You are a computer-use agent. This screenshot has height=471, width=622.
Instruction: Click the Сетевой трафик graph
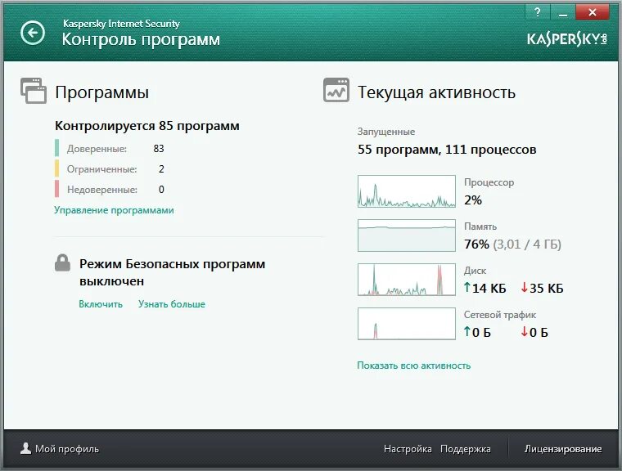pyautogui.click(x=407, y=324)
